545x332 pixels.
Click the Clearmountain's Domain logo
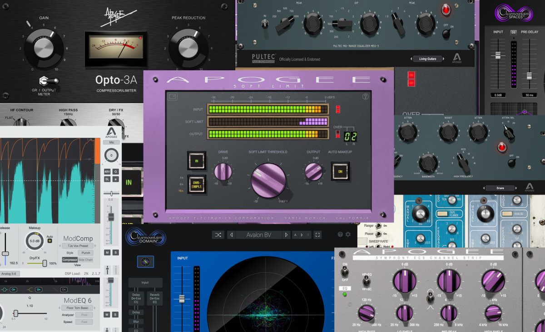145,237
